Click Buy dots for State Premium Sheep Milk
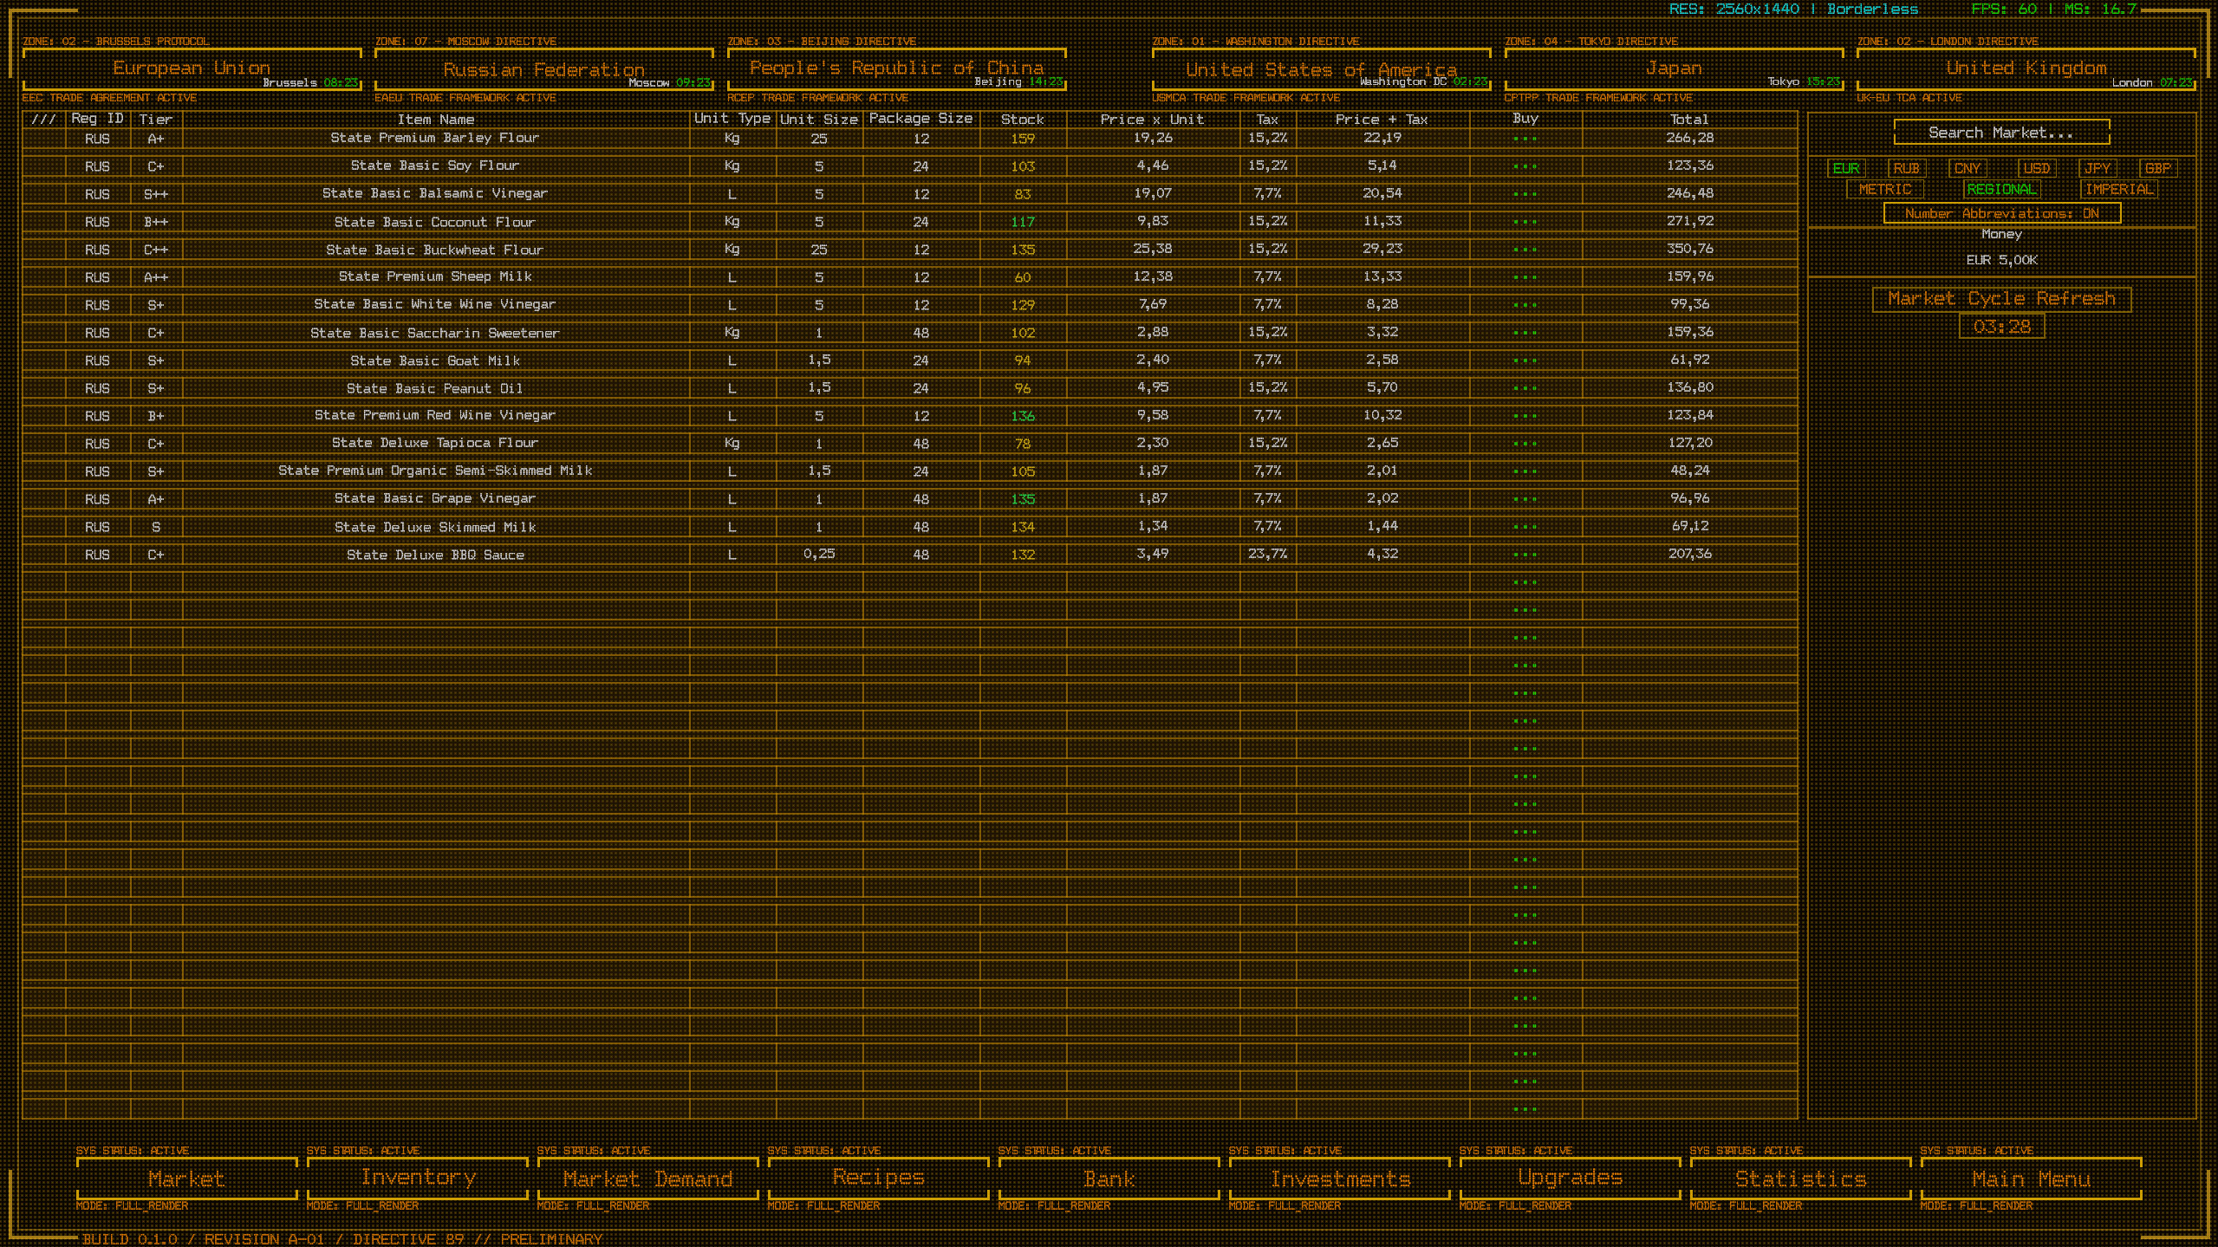The width and height of the screenshot is (2218, 1247). point(1525,277)
